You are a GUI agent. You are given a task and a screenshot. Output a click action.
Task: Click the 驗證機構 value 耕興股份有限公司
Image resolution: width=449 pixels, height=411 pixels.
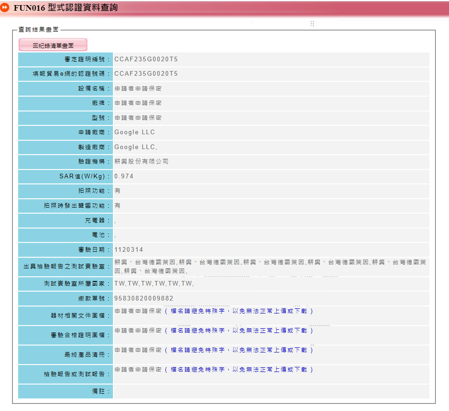click(141, 162)
